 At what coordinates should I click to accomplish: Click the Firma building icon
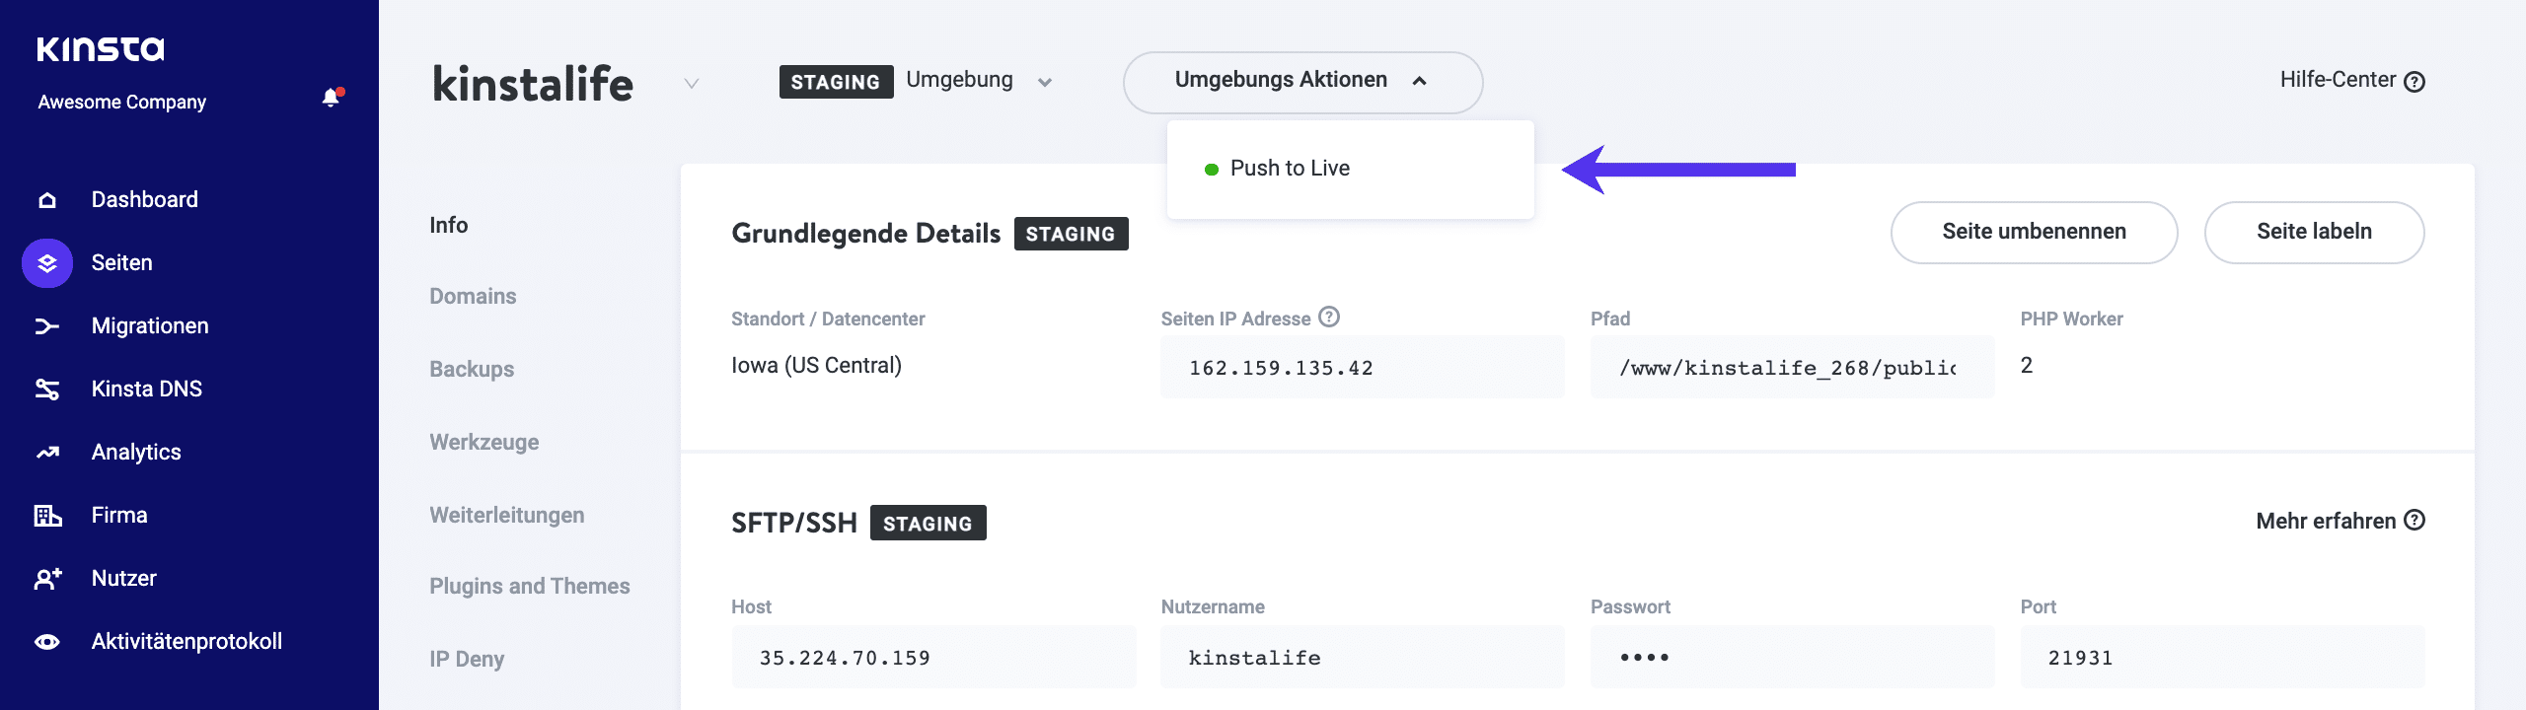(x=47, y=516)
